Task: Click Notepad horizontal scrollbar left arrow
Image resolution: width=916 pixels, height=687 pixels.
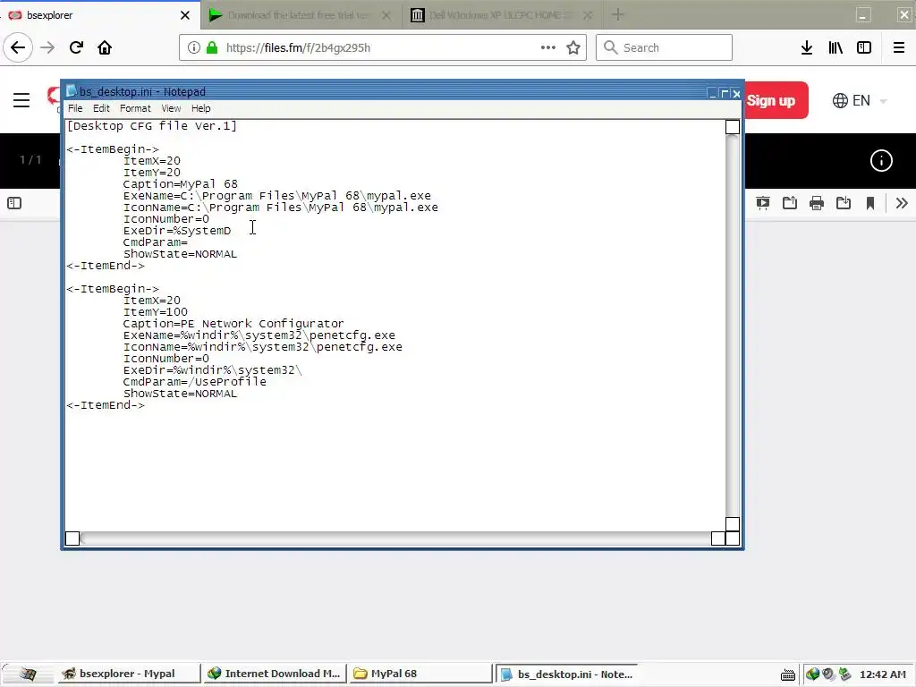Action: (72, 538)
